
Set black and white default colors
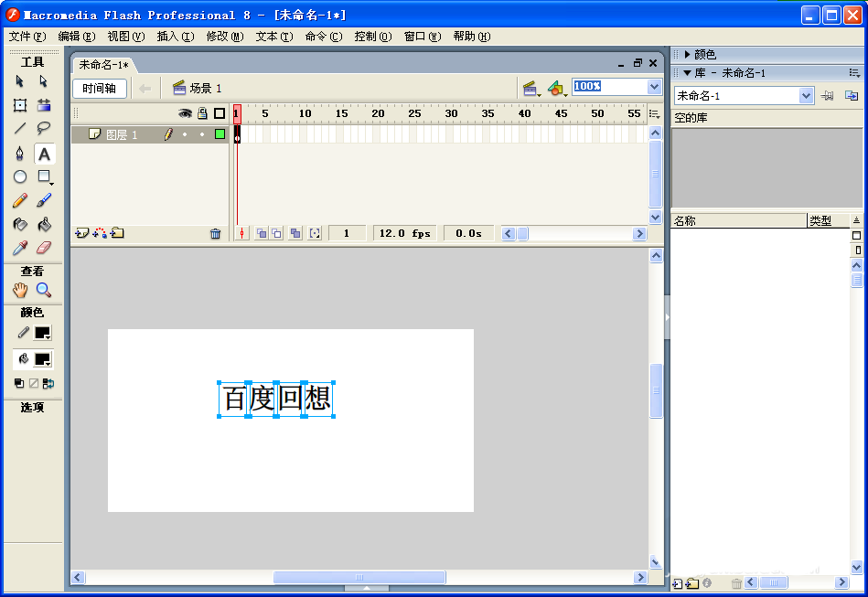coord(19,383)
